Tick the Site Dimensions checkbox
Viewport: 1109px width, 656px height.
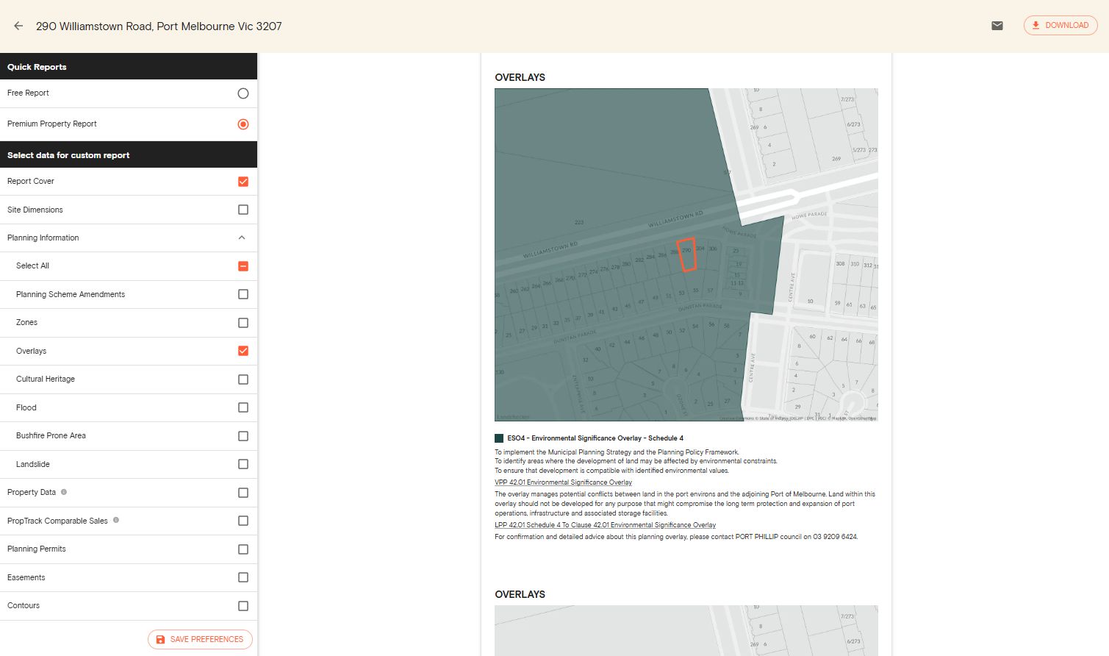coord(243,210)
